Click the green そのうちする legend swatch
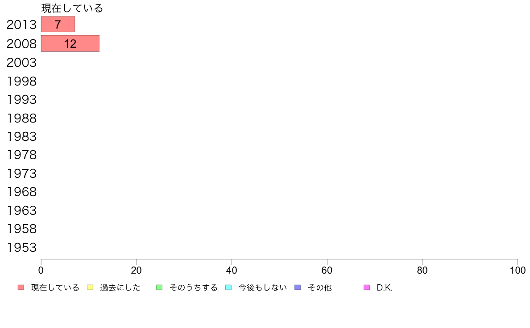 [x=159, y=287]
